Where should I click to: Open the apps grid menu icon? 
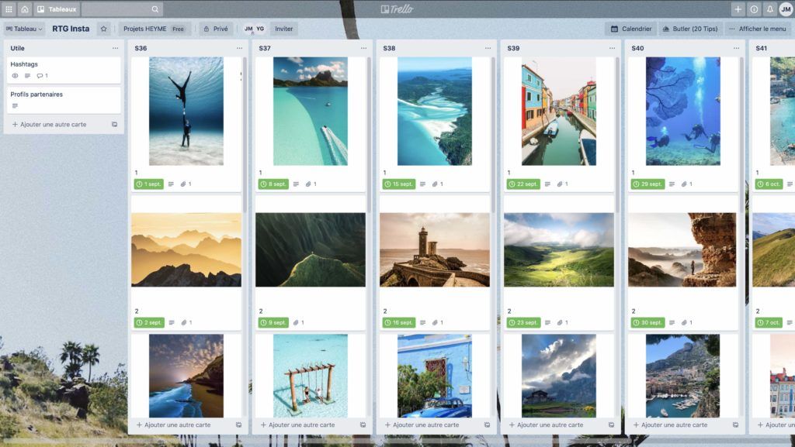[x=9, y=9]
